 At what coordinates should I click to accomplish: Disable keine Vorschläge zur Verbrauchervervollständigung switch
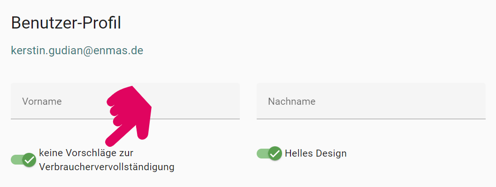coord(23,160)
